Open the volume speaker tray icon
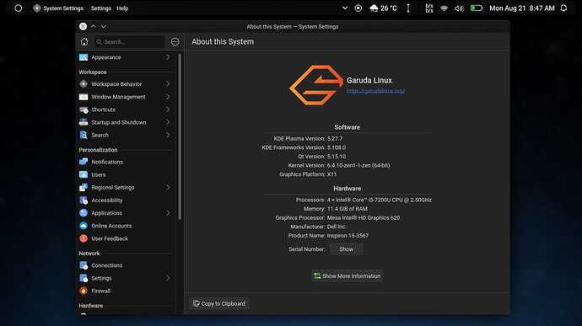 tap(459, 8)
